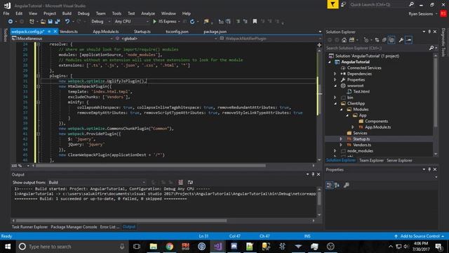Click the Ryan Sessions account name
Screen dimensions: 449x253
click(421, 14)
